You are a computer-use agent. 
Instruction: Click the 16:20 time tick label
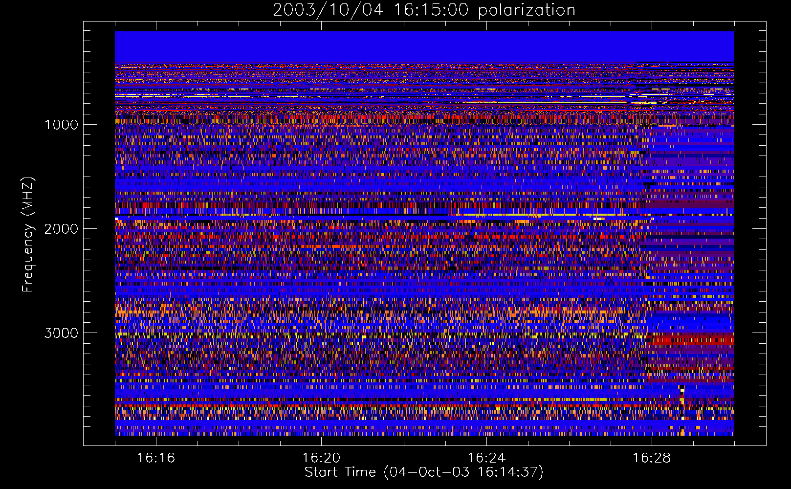321,458
